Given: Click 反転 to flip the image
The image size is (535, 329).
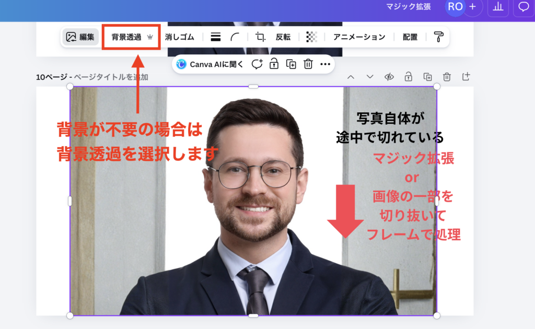Looking at the screenshot, I should [283, 37].
